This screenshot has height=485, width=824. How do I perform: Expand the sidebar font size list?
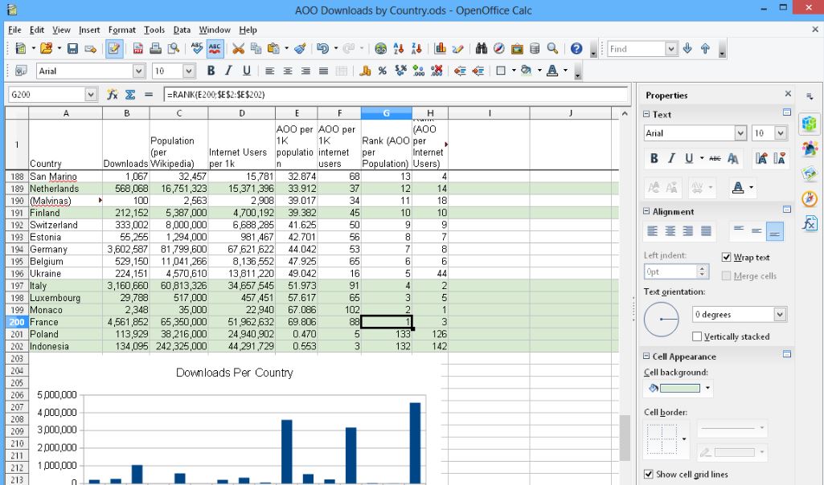click(781, 133)
